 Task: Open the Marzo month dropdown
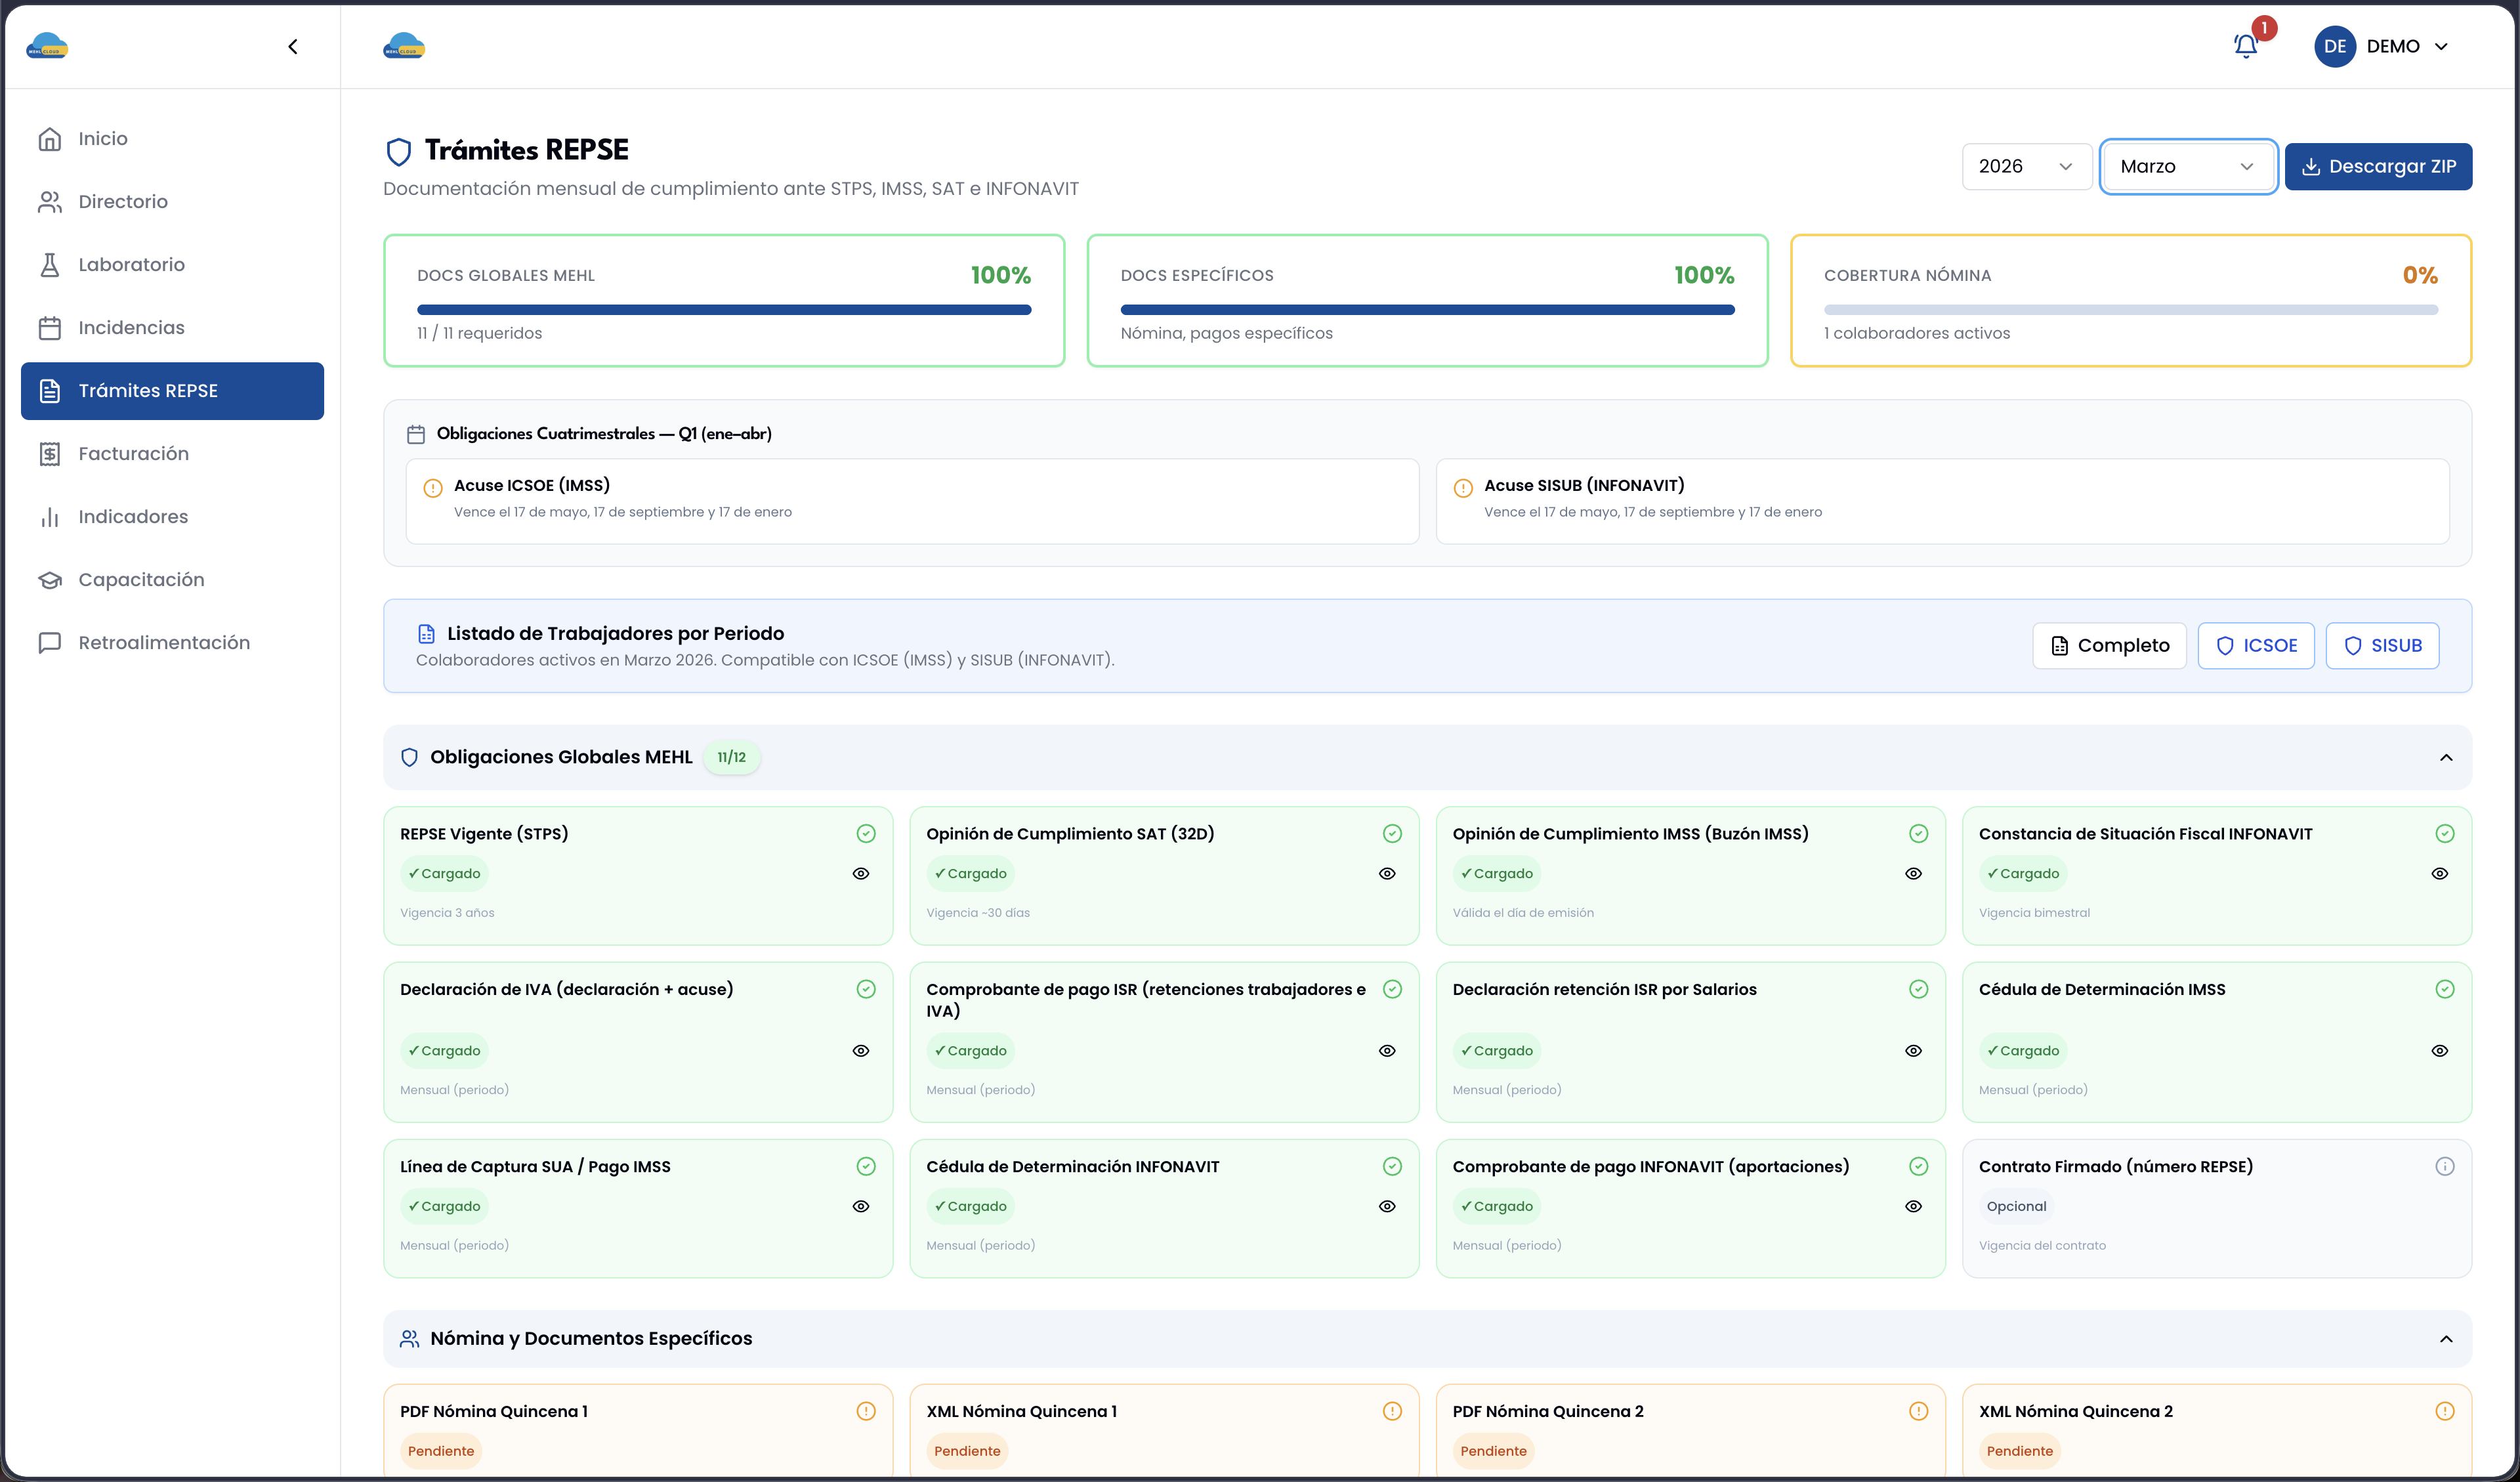[2188, 166]
